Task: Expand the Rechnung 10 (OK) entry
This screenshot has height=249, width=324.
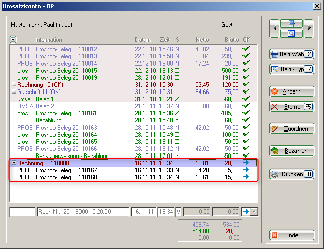Action: click(14, 84)
